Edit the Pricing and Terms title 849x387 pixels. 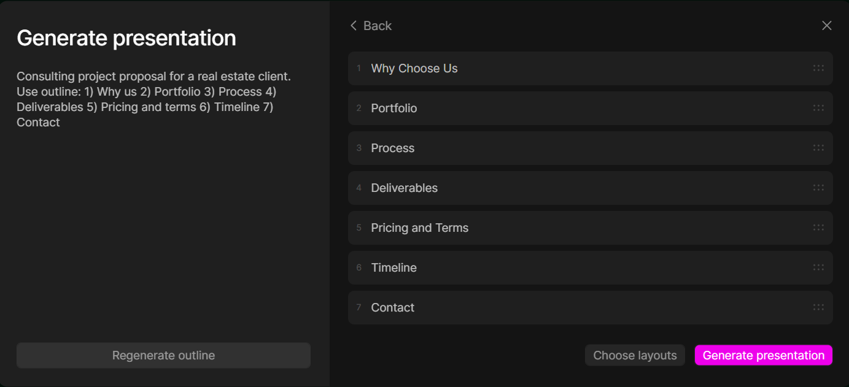[420, 228]
